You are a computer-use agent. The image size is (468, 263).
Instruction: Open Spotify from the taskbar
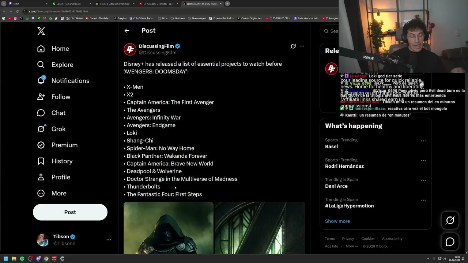click(x=22, y=259)
